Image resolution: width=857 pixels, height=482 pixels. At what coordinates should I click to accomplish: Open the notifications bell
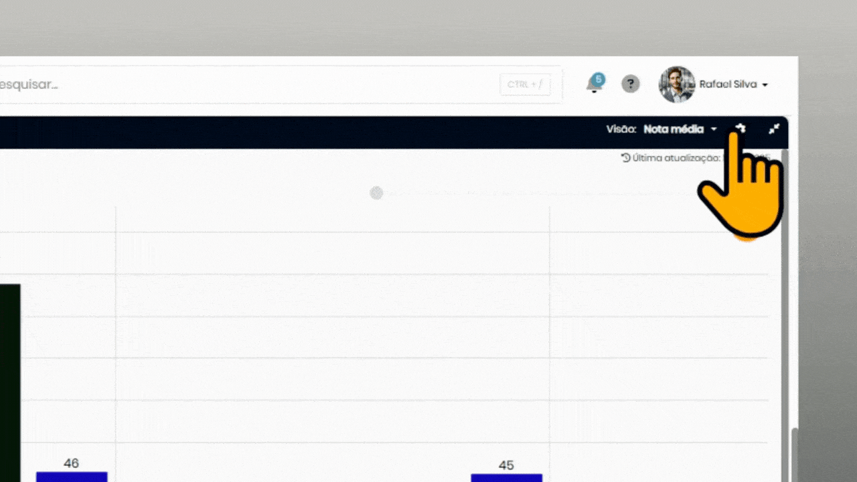point(593,85)
